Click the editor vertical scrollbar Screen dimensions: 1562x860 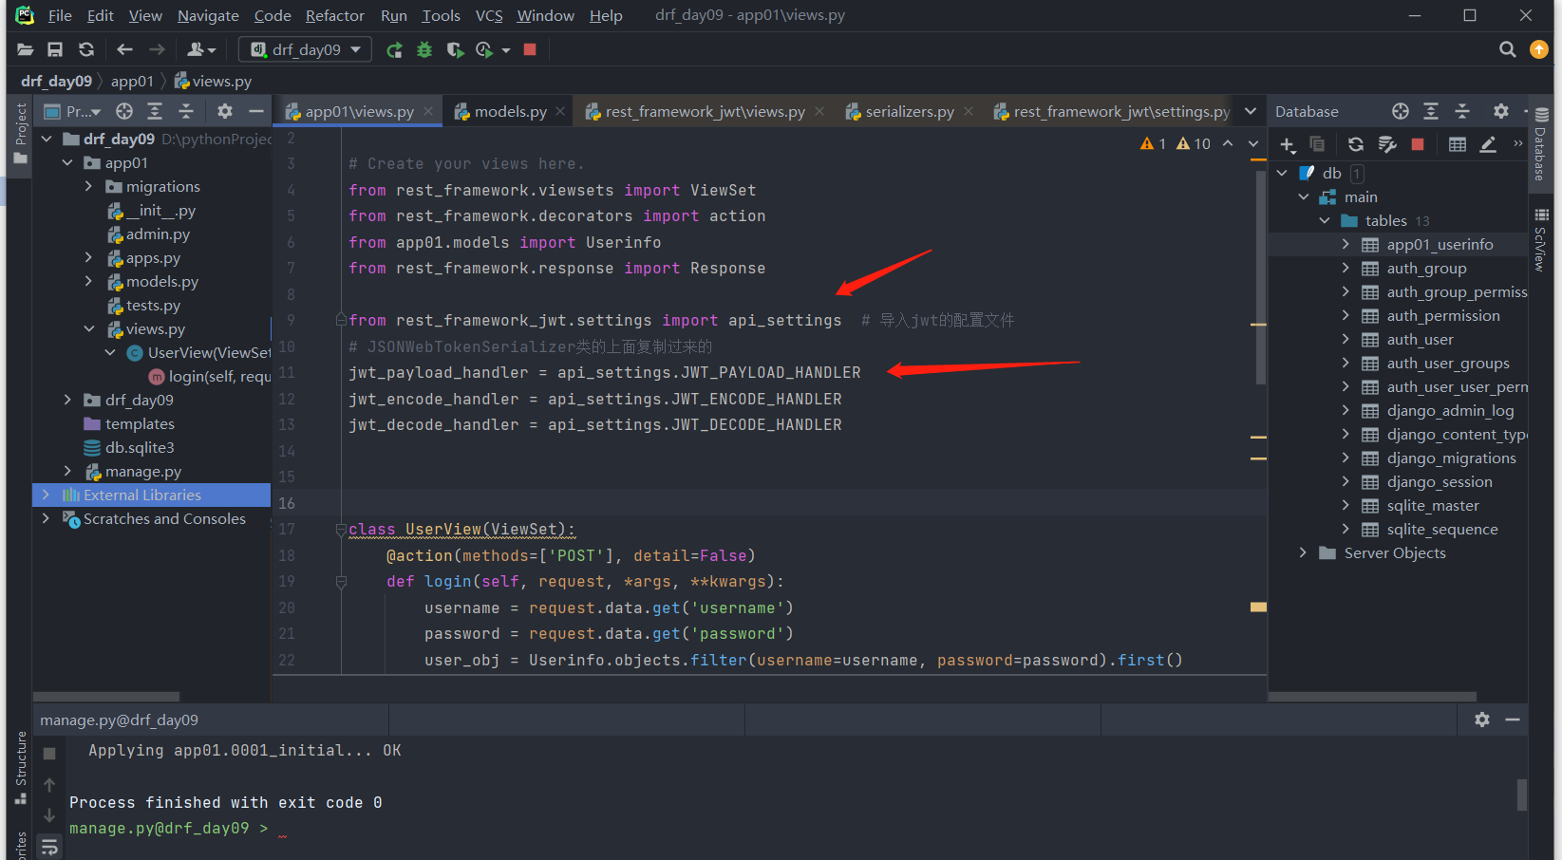click(x=1260, y=277)
